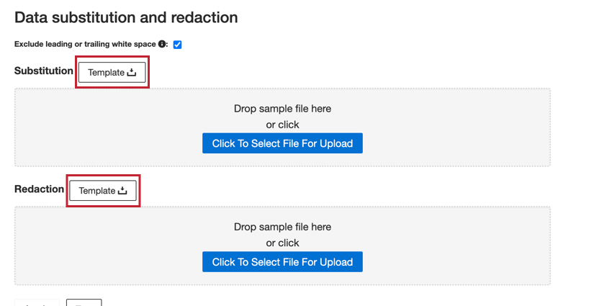Download the Redaction template
The width and height of the screenshot is (612, 306).
coord(102,191)
